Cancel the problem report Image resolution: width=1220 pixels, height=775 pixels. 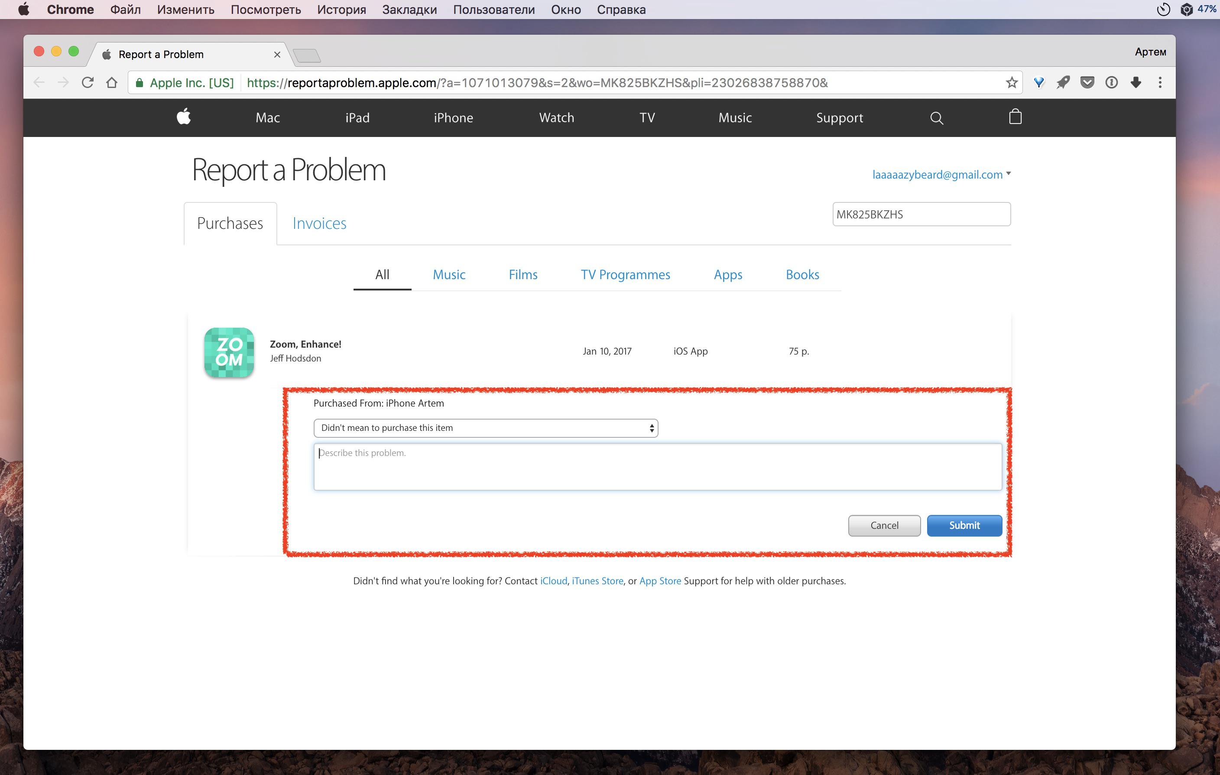[884, 526]
